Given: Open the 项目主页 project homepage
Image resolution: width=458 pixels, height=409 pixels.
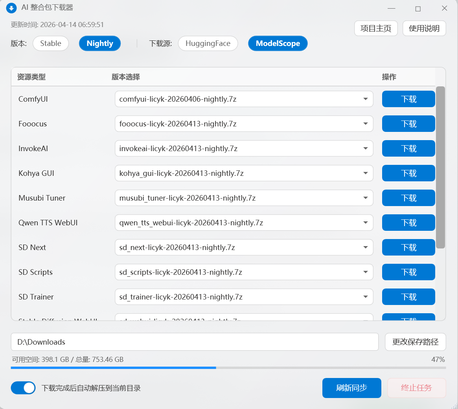Looking at the screenshot, I should (x=376, y=28).
